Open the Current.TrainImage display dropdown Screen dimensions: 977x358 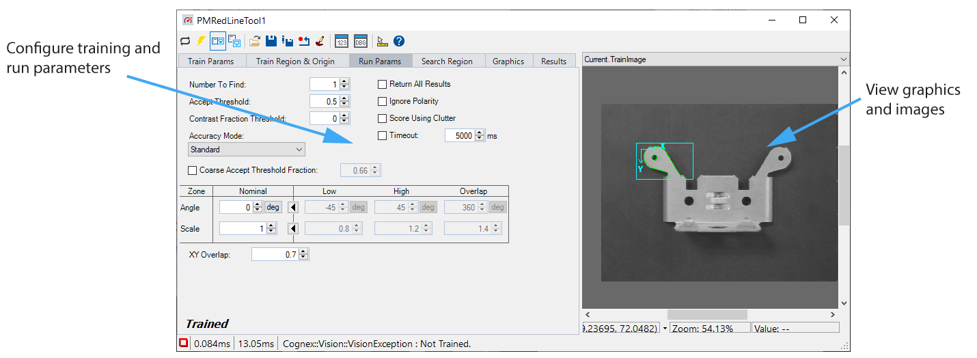(x=842, y=60)
